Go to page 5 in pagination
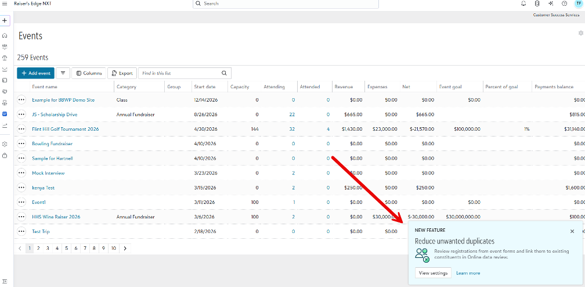The width and height of the screenshot is (585, 287). pyautogui.click(x=66, y=248)
